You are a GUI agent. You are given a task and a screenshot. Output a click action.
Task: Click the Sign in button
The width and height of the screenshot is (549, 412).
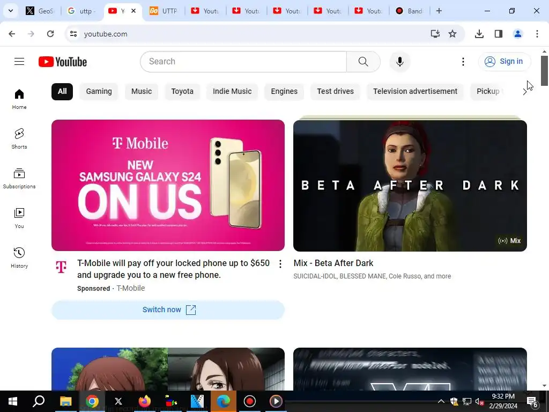[x=504, y=62]
